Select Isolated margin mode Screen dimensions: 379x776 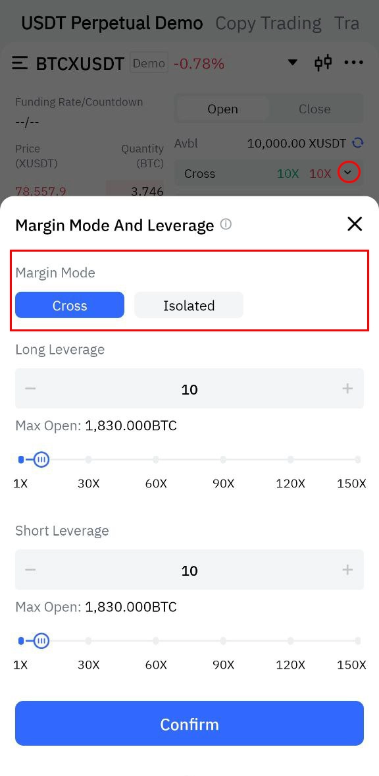[x=189, y=305]
